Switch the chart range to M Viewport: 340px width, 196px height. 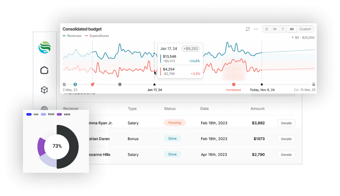pos(275,29)
